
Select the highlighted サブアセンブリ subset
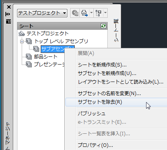point(58,49)
